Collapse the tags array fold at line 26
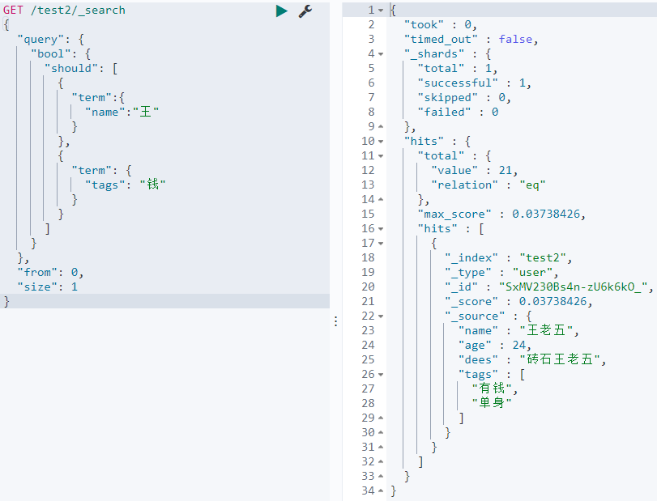The image size is (657, 501). [381, 374]
